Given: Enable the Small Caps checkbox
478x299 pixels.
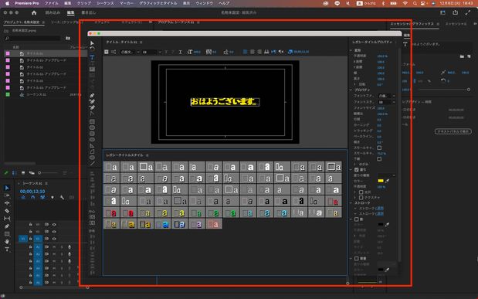Looking at the screenshot, I should coord(379,148).
